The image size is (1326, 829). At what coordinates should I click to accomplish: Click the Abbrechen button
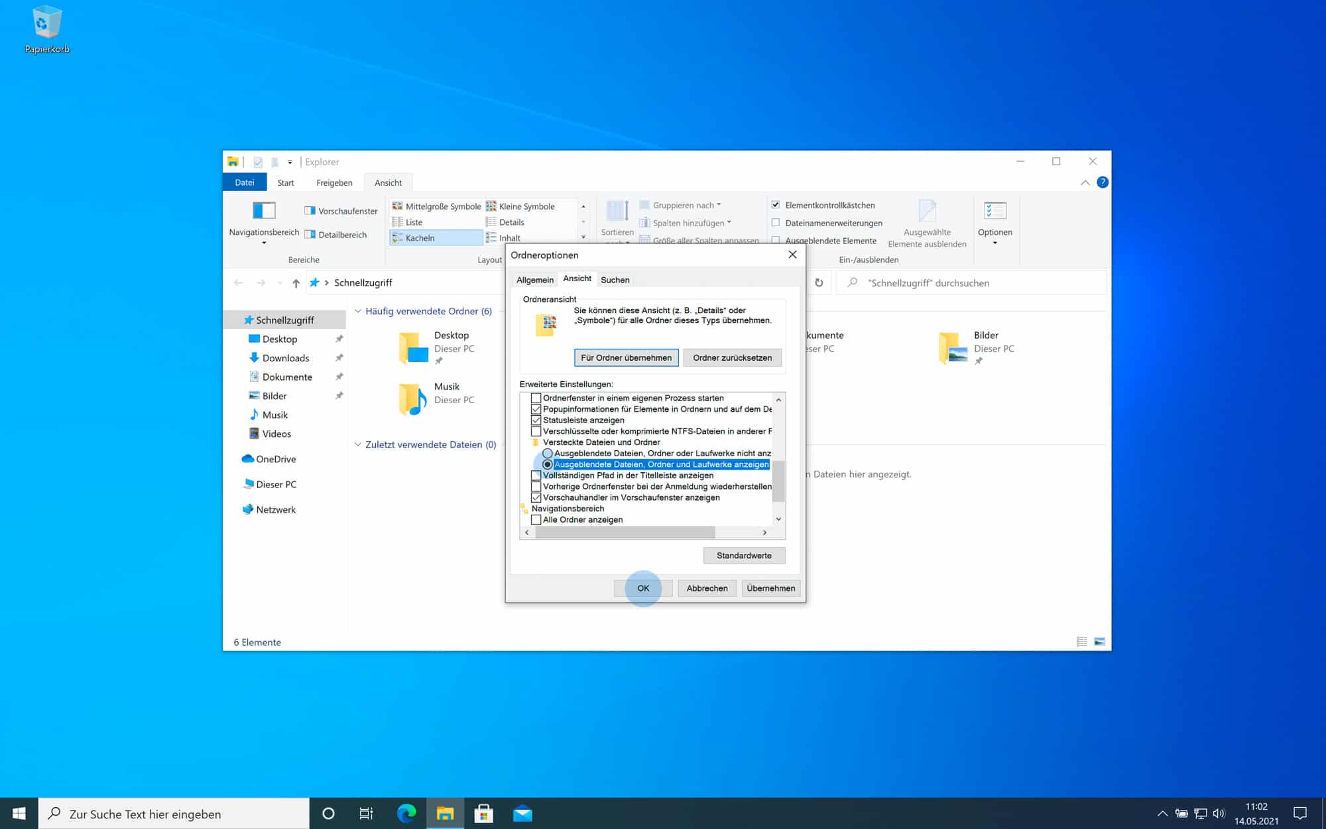707,588
